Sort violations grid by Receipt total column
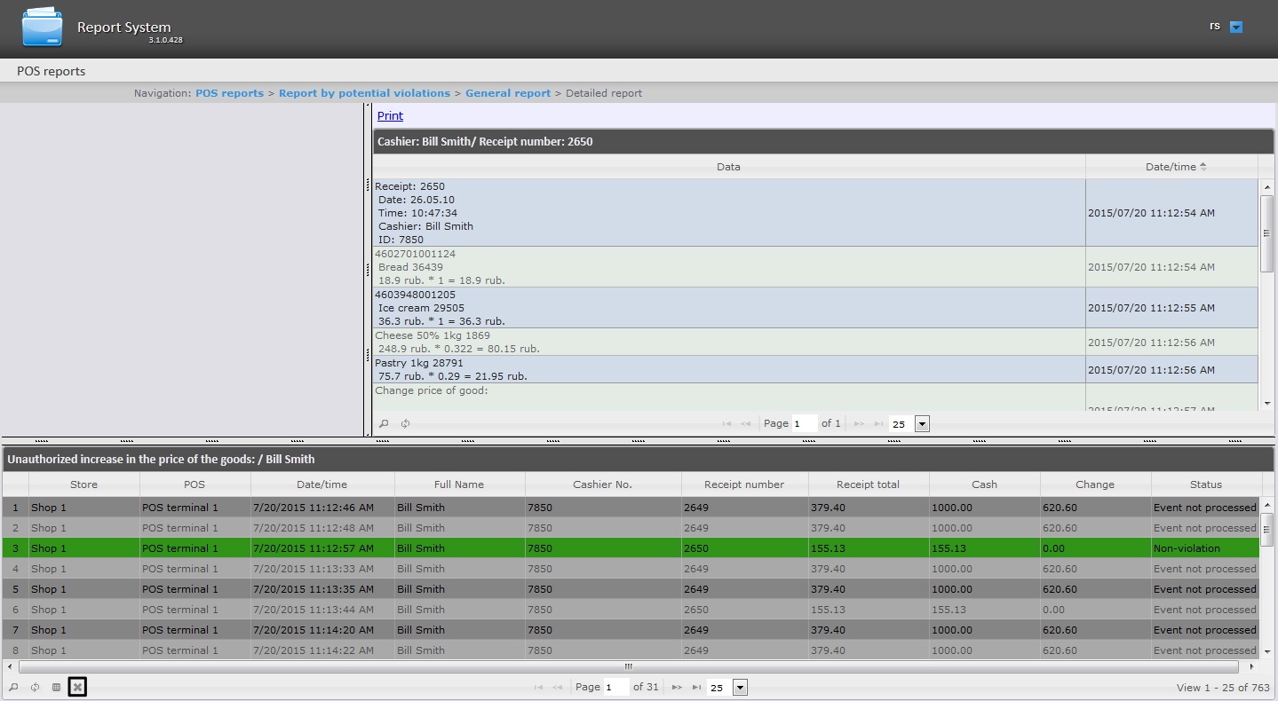The height and width of the screenshot is (701, 1278). point(868,484)
